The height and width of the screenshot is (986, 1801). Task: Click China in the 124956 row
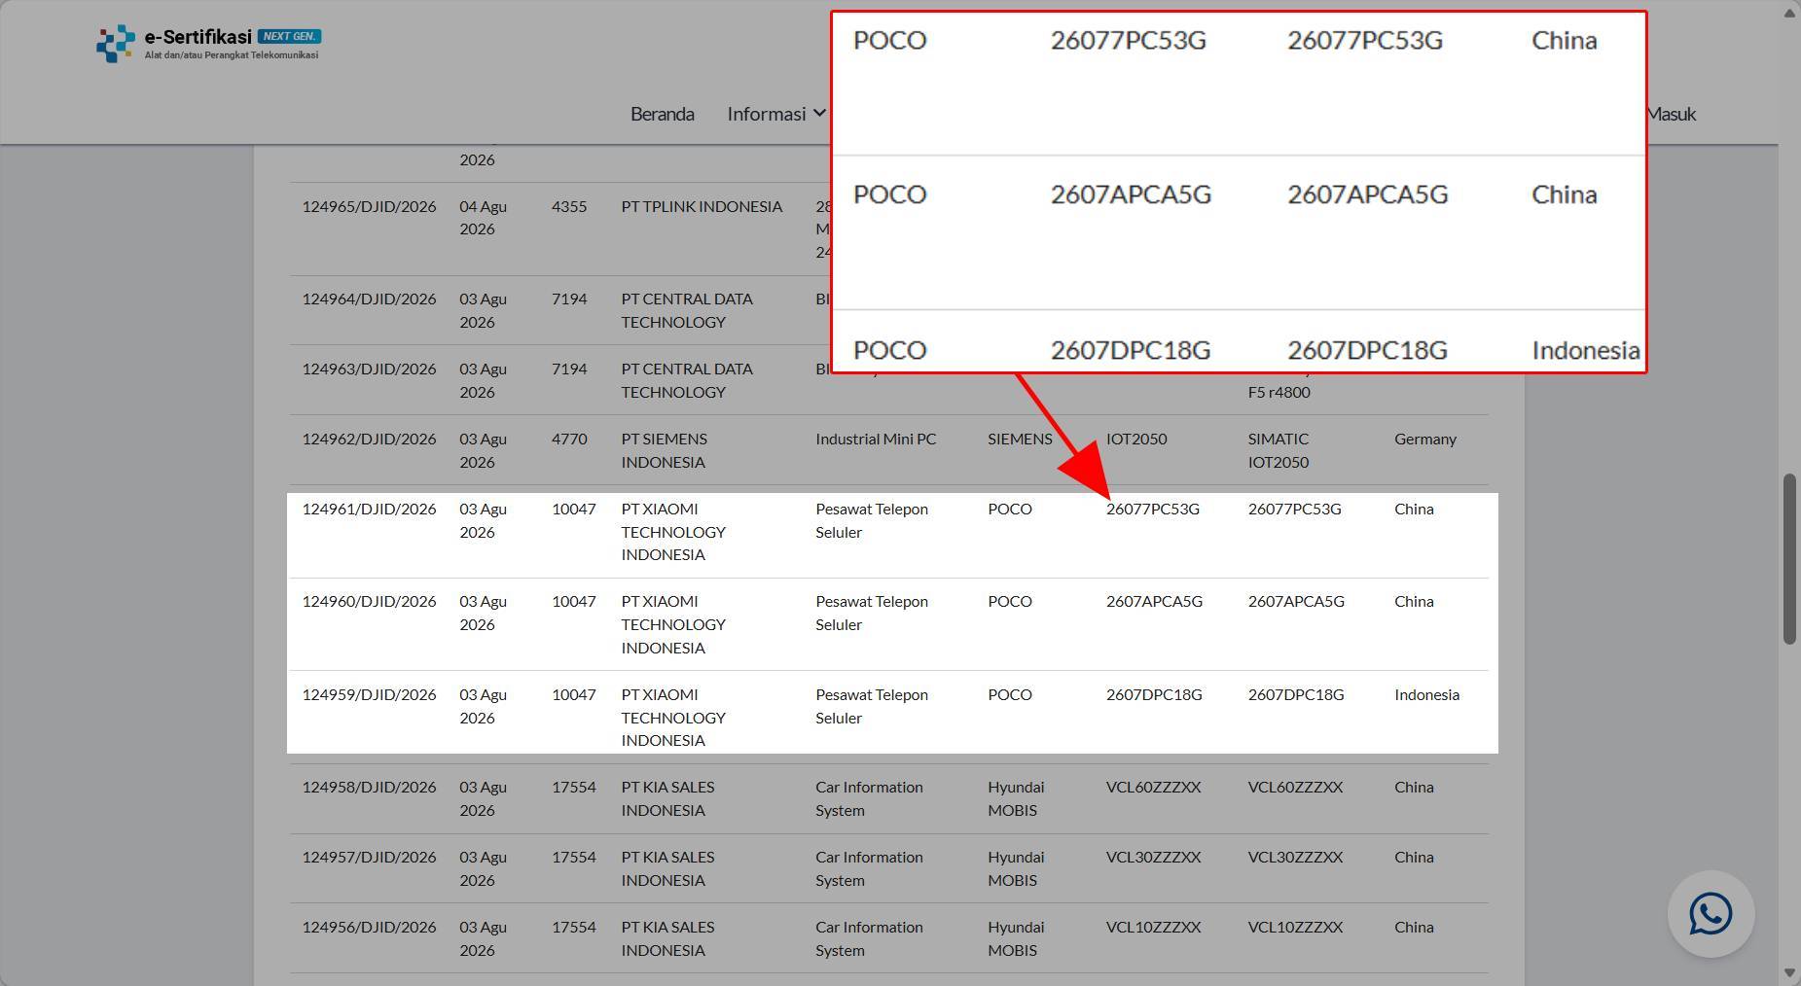[x=1414, y=927]
